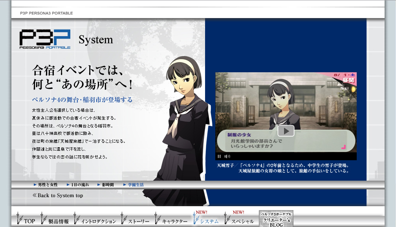Screen dimensions: 396x227
Task: Click the arrow marker before 男性と女性
Action: point(35,185)
